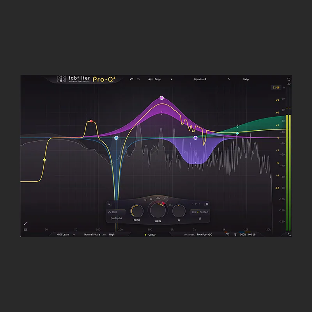This screenshot has height=312, width=312.
Task: Click the 0.0 dB output level
Action: pos(252,235)
